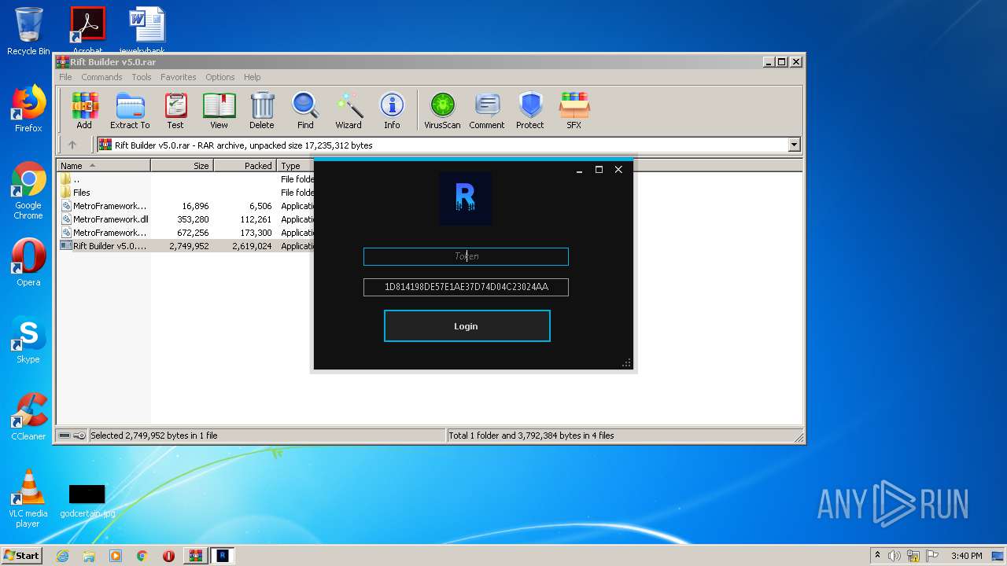Create an SFX archive
Screen dimensions: 1007x566
pyautogui.click(x=574, y=110)
